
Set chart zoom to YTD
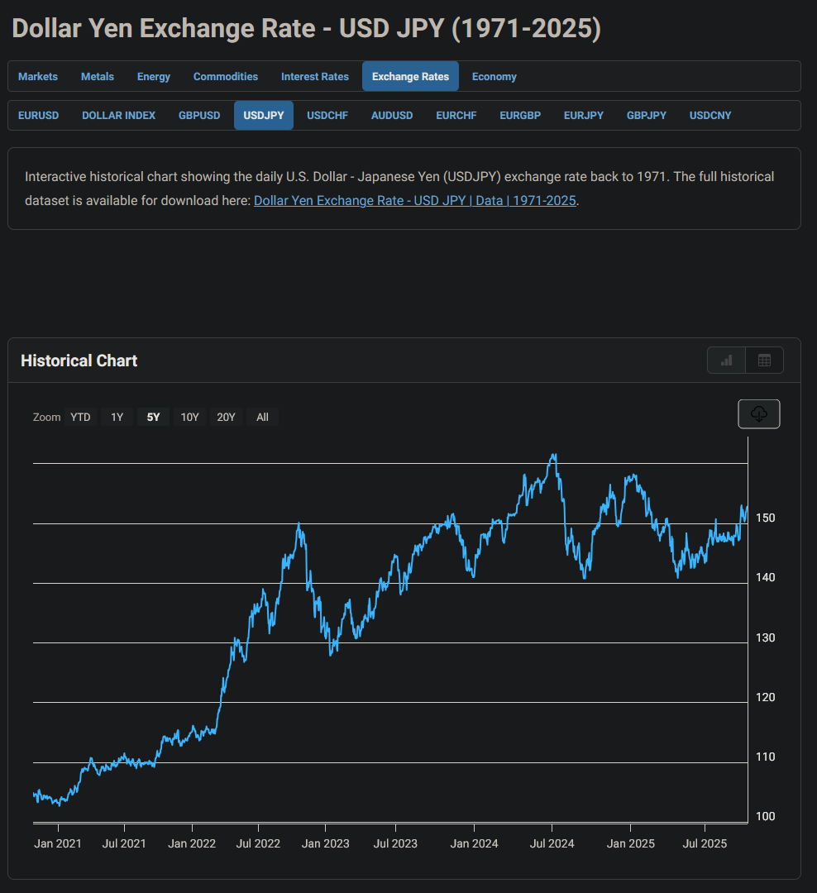[80, 417]
